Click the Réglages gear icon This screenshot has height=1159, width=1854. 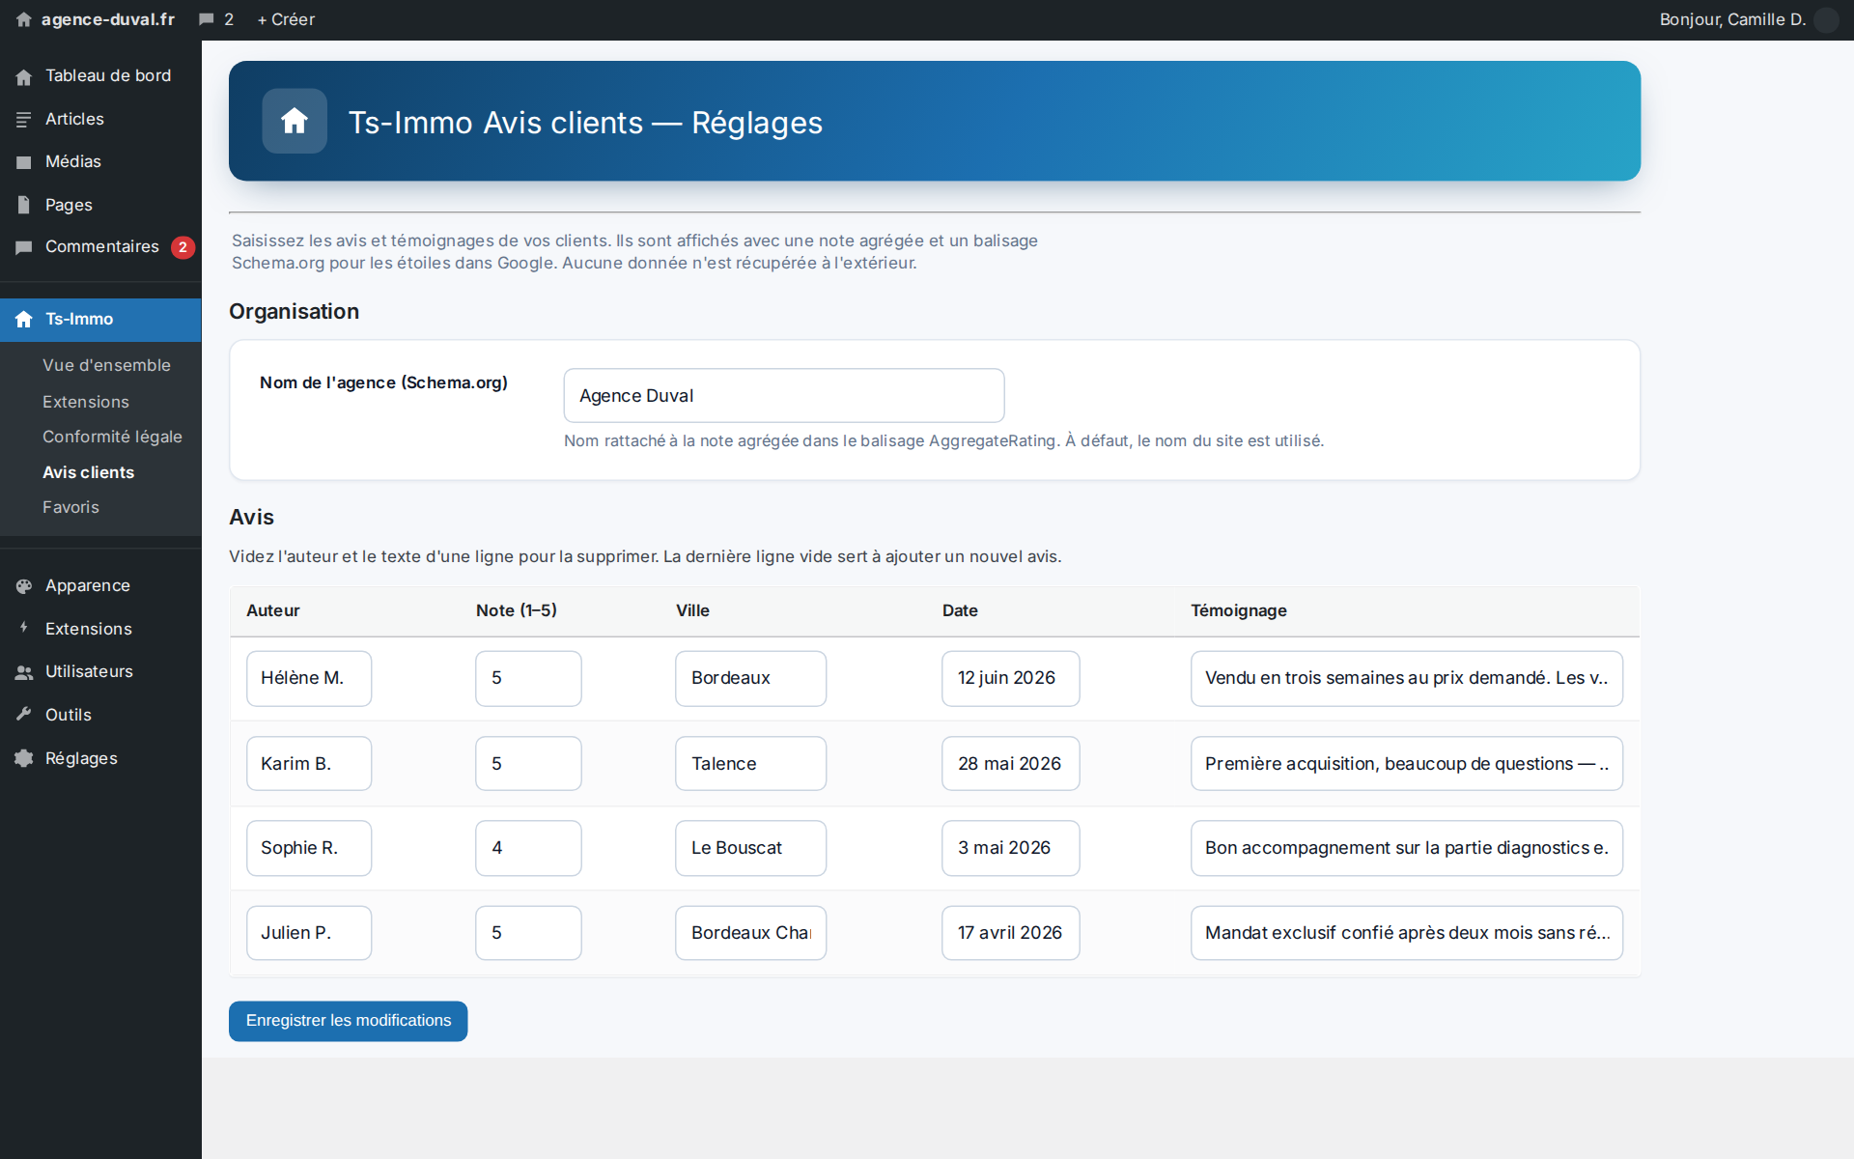(24, 758)
